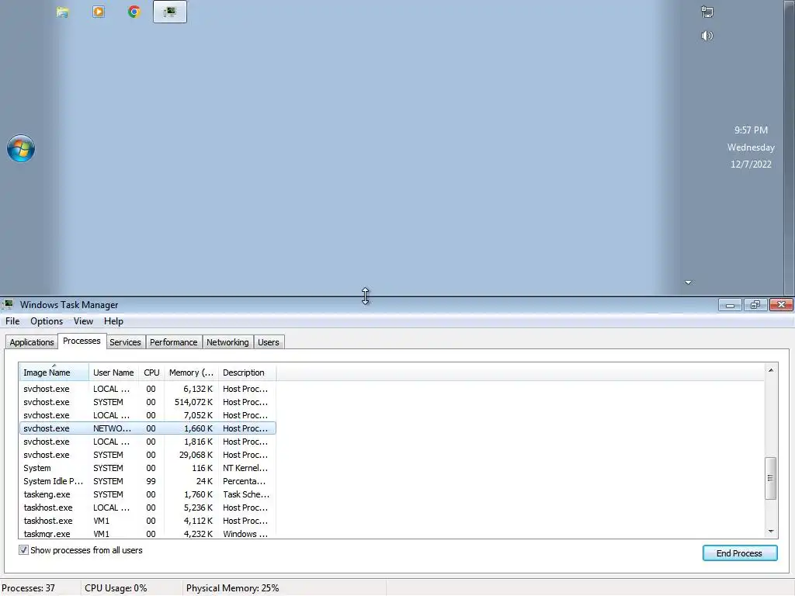Select the System process row
This screenshot has height=596, width=795.
pyautogui.click(x=148, y=468)
